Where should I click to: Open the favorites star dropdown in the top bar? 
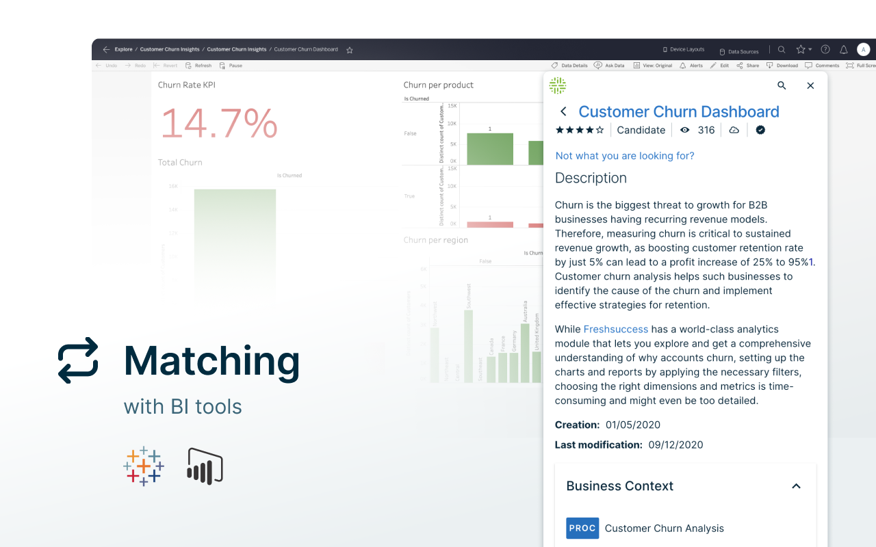pos(803,50)
